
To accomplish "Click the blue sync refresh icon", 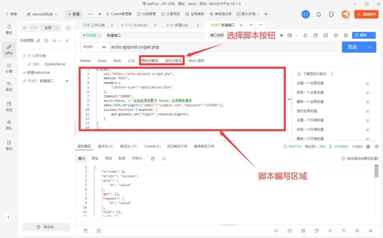I will pos(306,15).
